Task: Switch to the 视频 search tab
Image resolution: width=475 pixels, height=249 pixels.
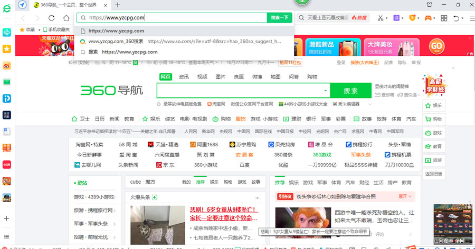Action: pyautogui.click(x=202, y=77)
